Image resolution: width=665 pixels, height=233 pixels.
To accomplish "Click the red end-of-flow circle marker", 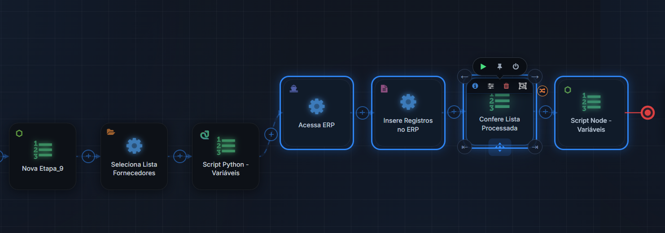I will click(x=647, y=112).
